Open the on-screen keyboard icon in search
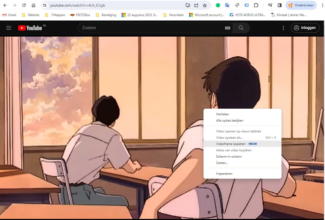The height and width of the screenshot is (220, 325). click(x=228, y=28)
